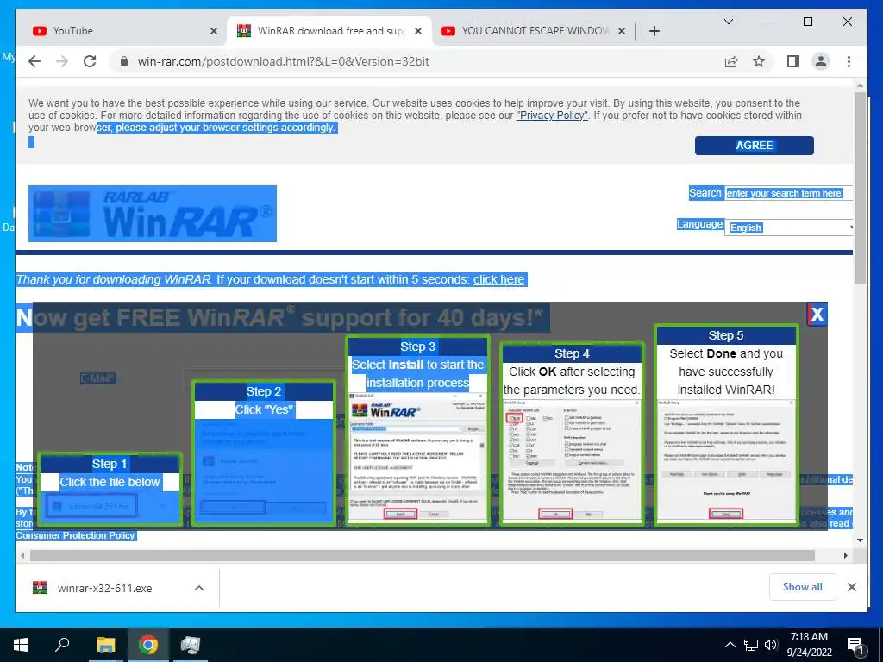Close the WinRAR download tab
883x662 pixels.
418,31
